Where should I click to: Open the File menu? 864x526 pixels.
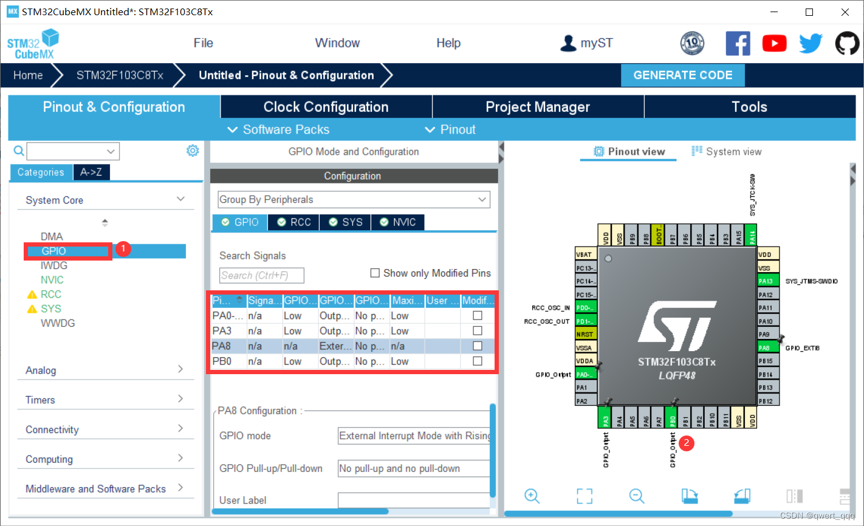[x=204, y=43]
